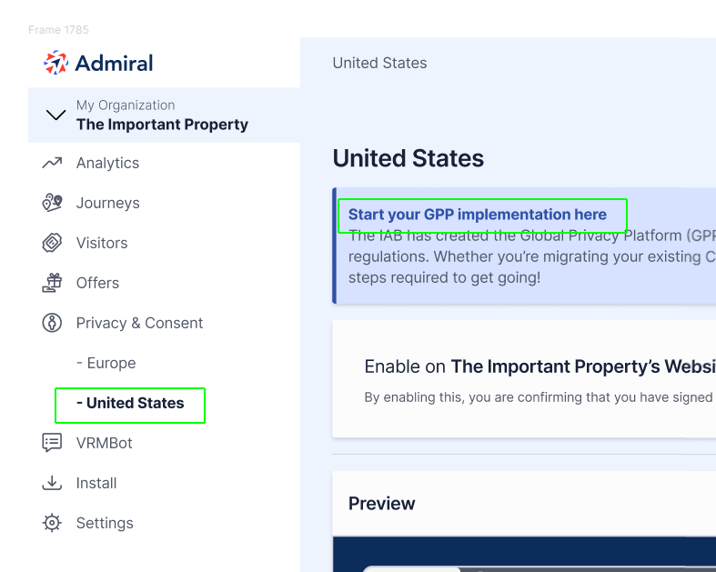Open Start your GPP implementation here link
This screenshot has width=716, height=572.
click(477, 215)
